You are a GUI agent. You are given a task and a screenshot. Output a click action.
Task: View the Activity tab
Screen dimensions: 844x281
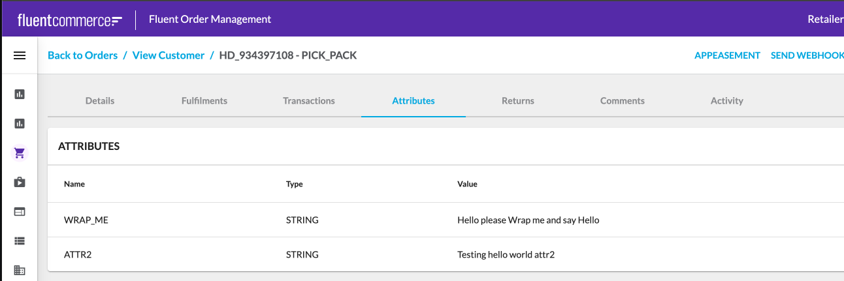727,101
